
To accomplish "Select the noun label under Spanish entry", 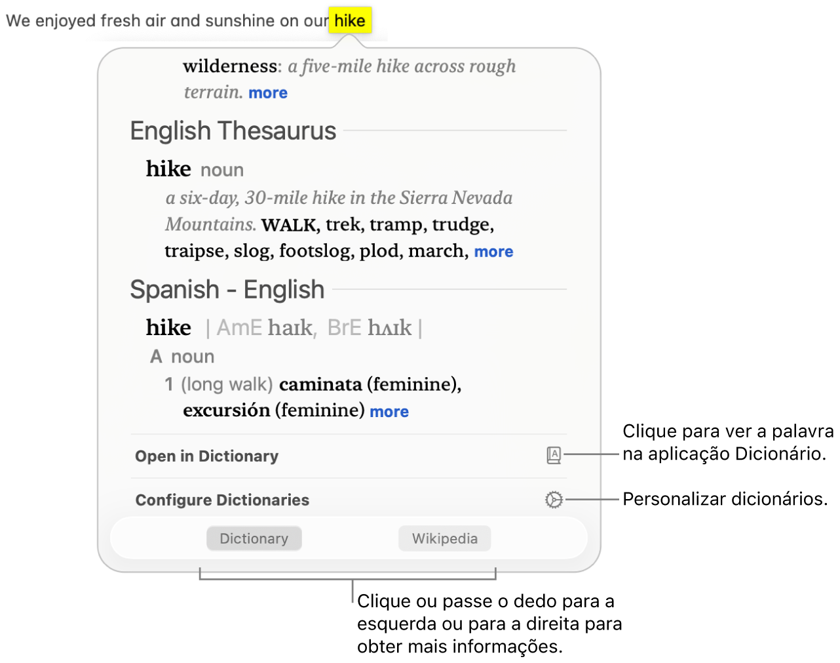I will click(193, 356).
